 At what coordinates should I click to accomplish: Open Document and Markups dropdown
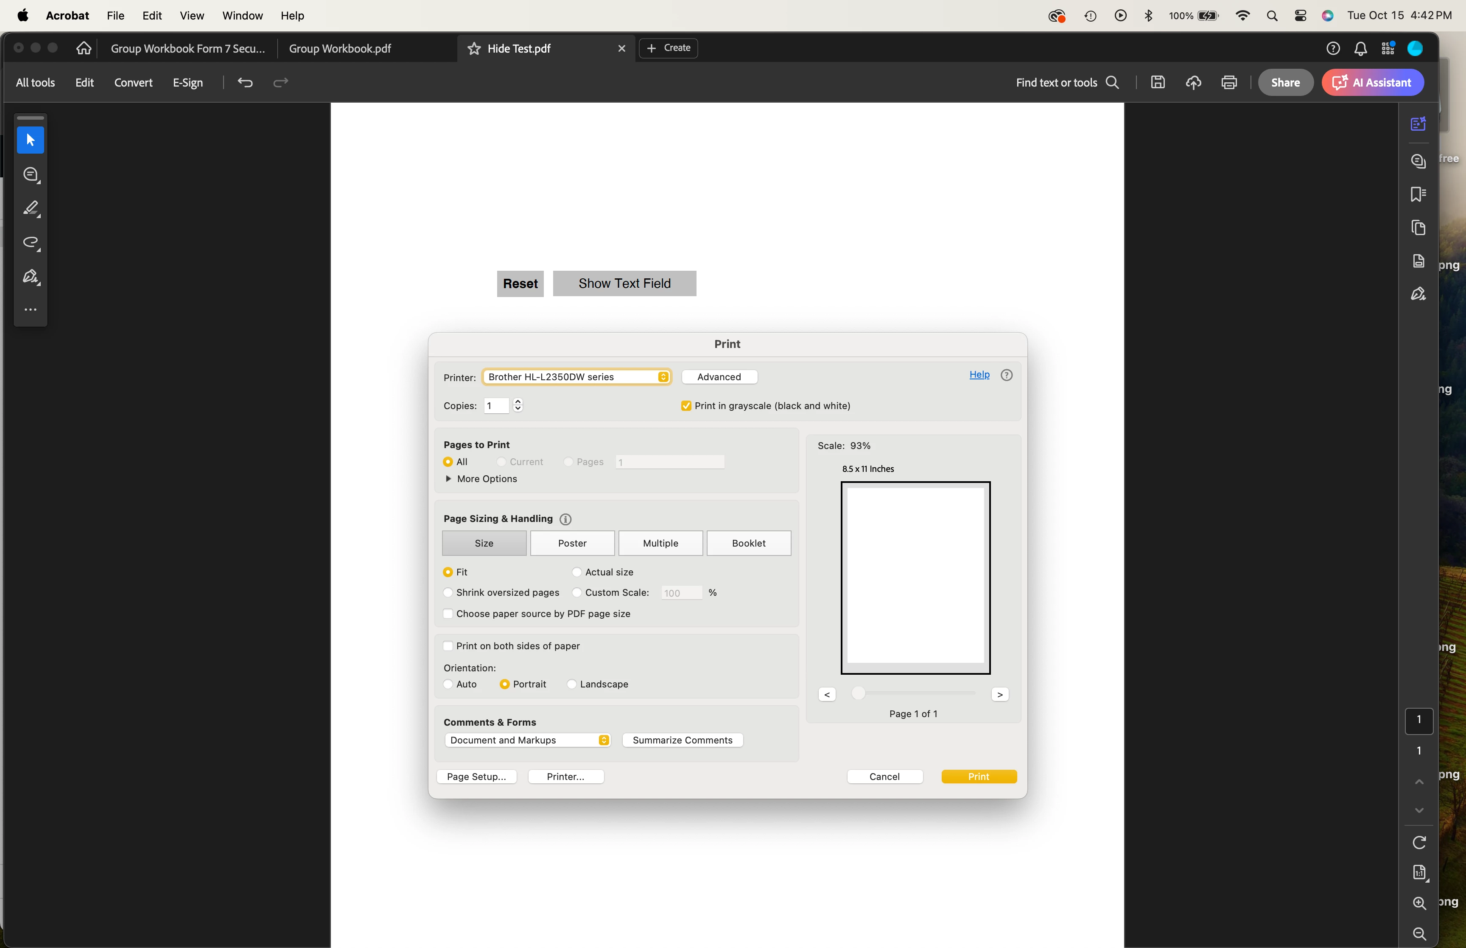point(527,740)
